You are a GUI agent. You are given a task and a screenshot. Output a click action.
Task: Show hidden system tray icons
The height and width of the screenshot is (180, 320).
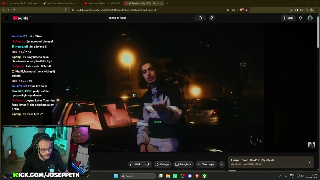click(280, 176)
